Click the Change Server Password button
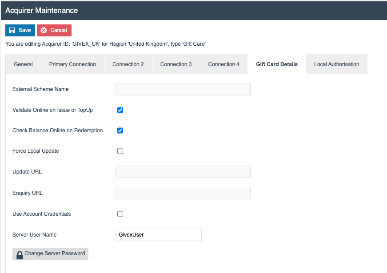This screenshot has width=387, height=273. pyautogui.click(x=50, y=253)
